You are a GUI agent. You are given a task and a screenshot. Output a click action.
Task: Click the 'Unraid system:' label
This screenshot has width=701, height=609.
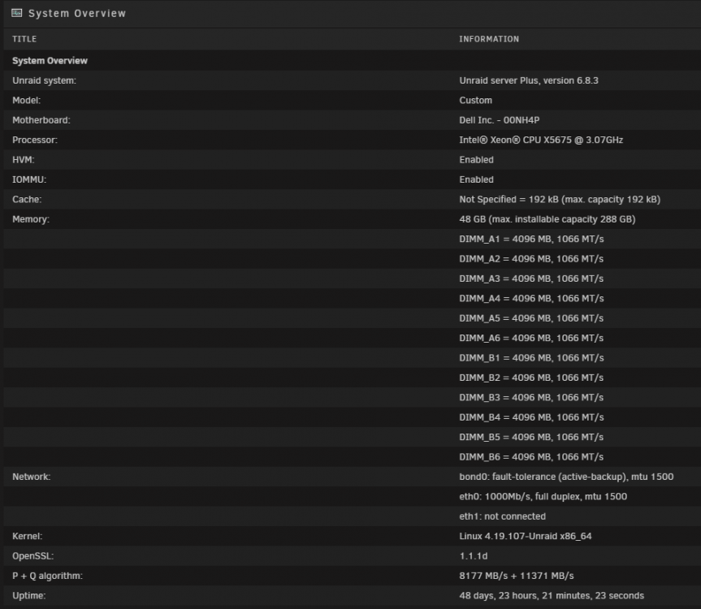pyautogui.click(x=44, y=80)
